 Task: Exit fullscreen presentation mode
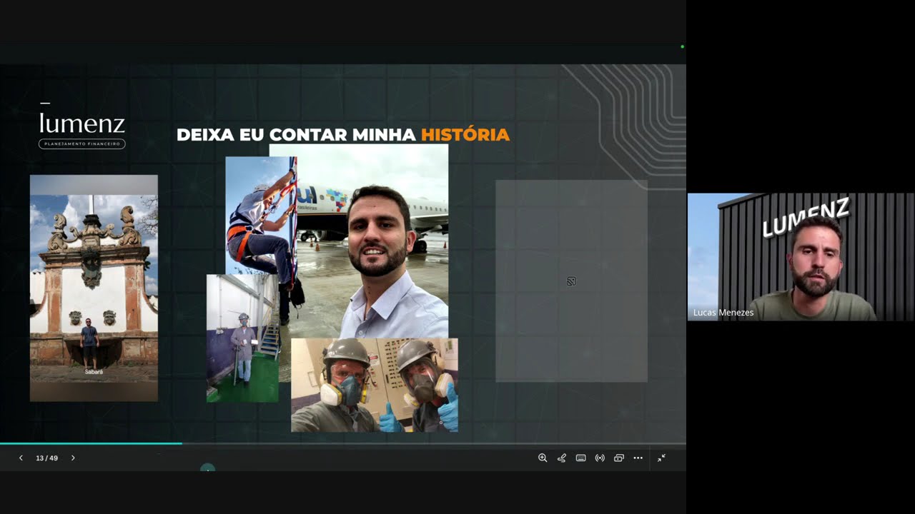[x=662, y=458]
